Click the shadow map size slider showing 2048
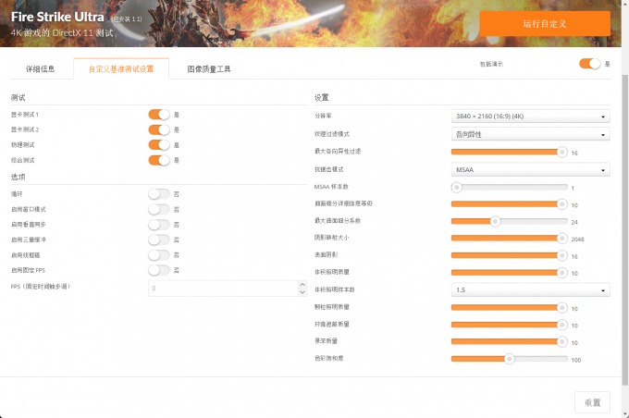 click(509, 239)
